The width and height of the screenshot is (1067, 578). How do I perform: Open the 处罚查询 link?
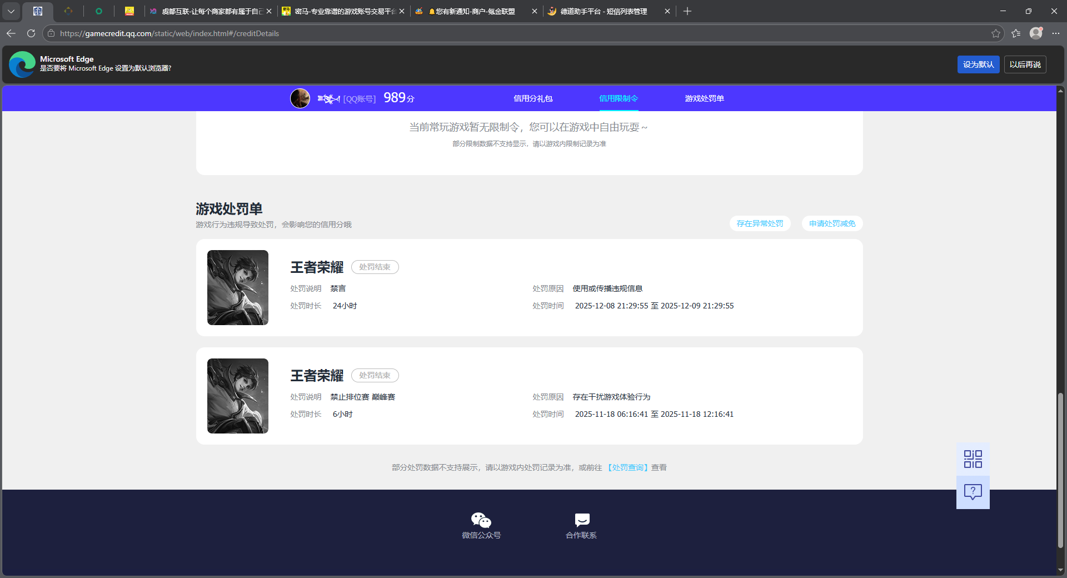(627, 467)
